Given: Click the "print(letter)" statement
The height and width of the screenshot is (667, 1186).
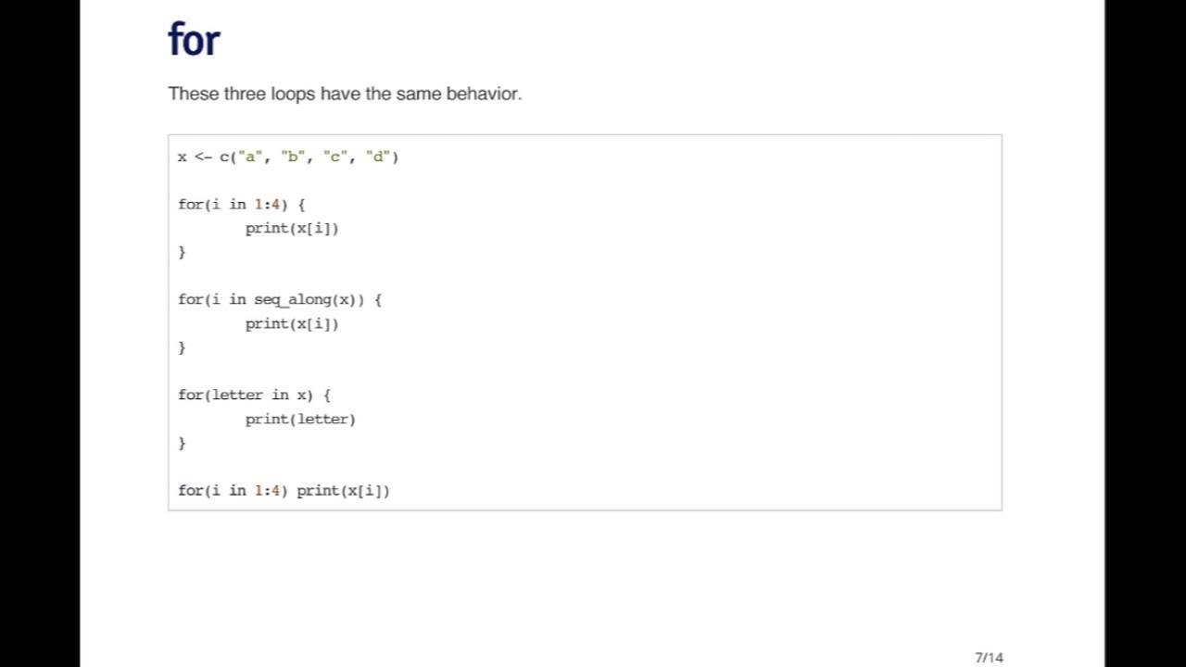Looking at the screenshot, I should pos(300,419).
